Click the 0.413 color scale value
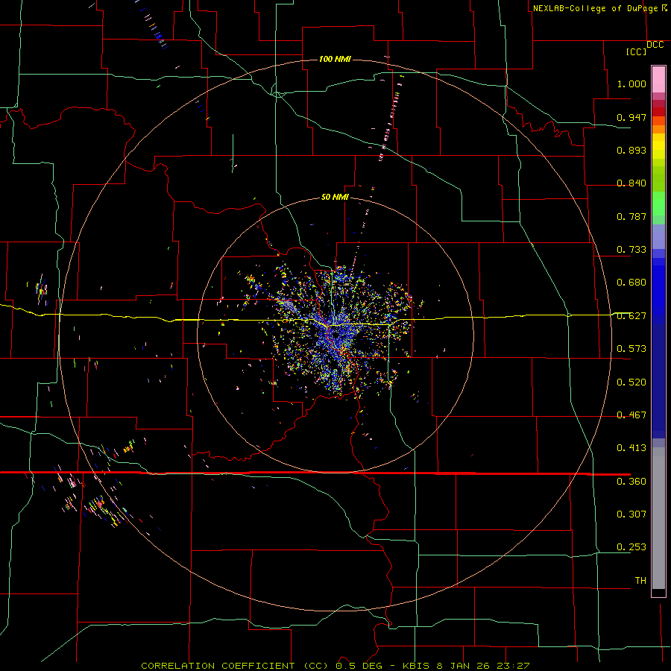This screenshot has width=671, height=671. click(x=631, y=448)
